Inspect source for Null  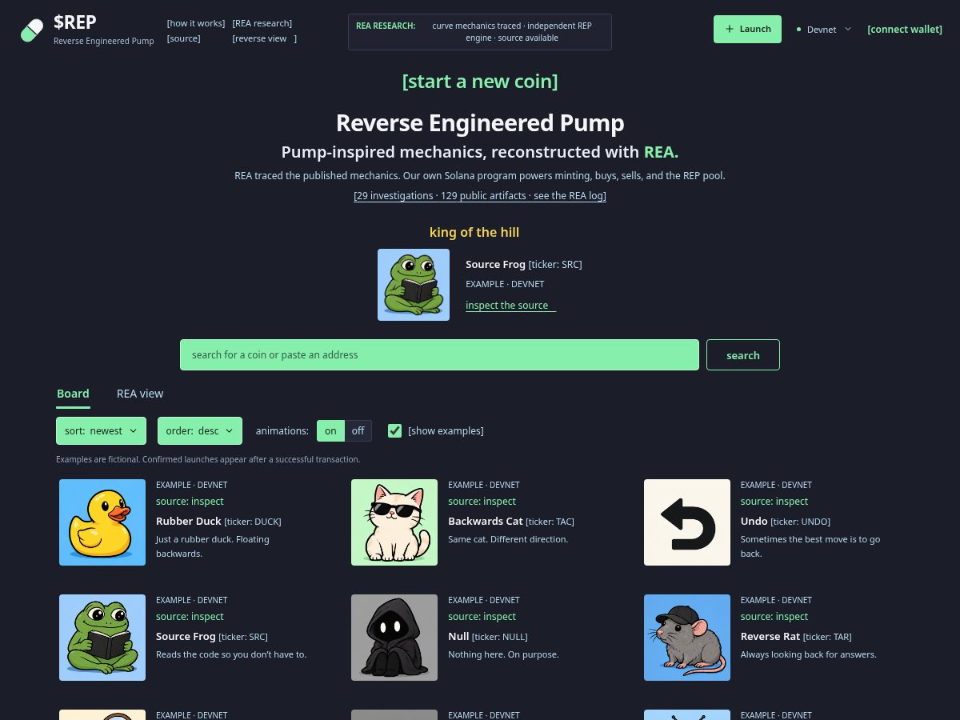tap(482, 617)
